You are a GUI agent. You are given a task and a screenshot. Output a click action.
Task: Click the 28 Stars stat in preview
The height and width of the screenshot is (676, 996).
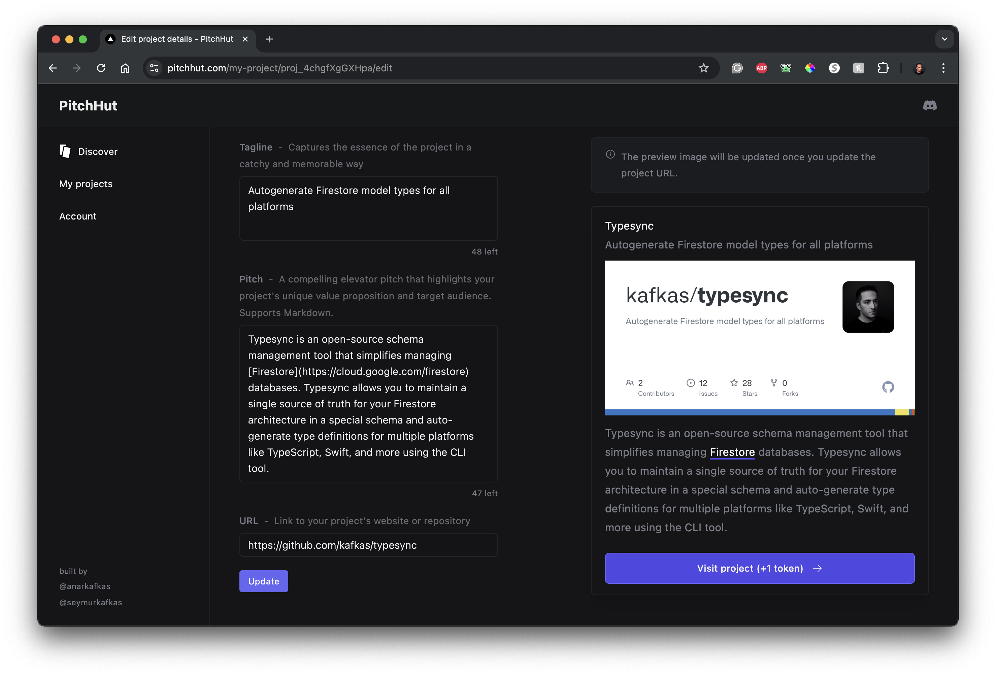(x=743, y=387)
